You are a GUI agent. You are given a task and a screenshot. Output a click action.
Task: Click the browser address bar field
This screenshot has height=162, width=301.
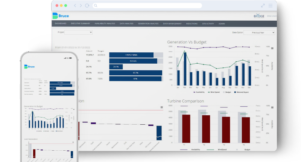click(x=147, y=6)
